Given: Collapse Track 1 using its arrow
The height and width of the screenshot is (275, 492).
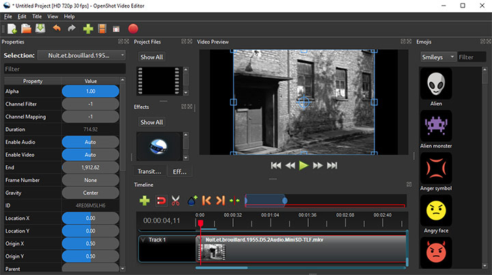Looking at the screenshot, I should [x=143, y=240].
